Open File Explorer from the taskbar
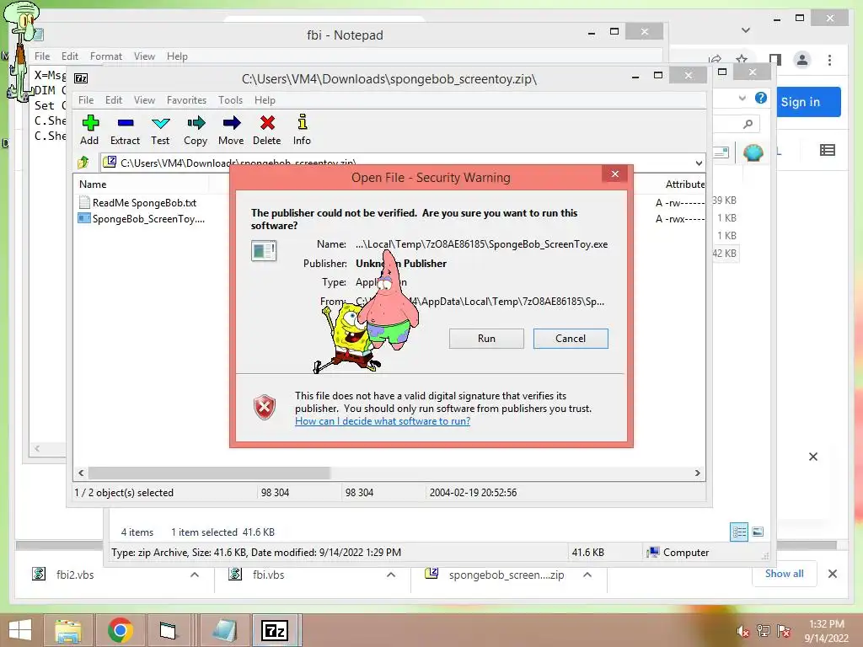This screenshot has height=647, width=863. [x=67, y=630]
